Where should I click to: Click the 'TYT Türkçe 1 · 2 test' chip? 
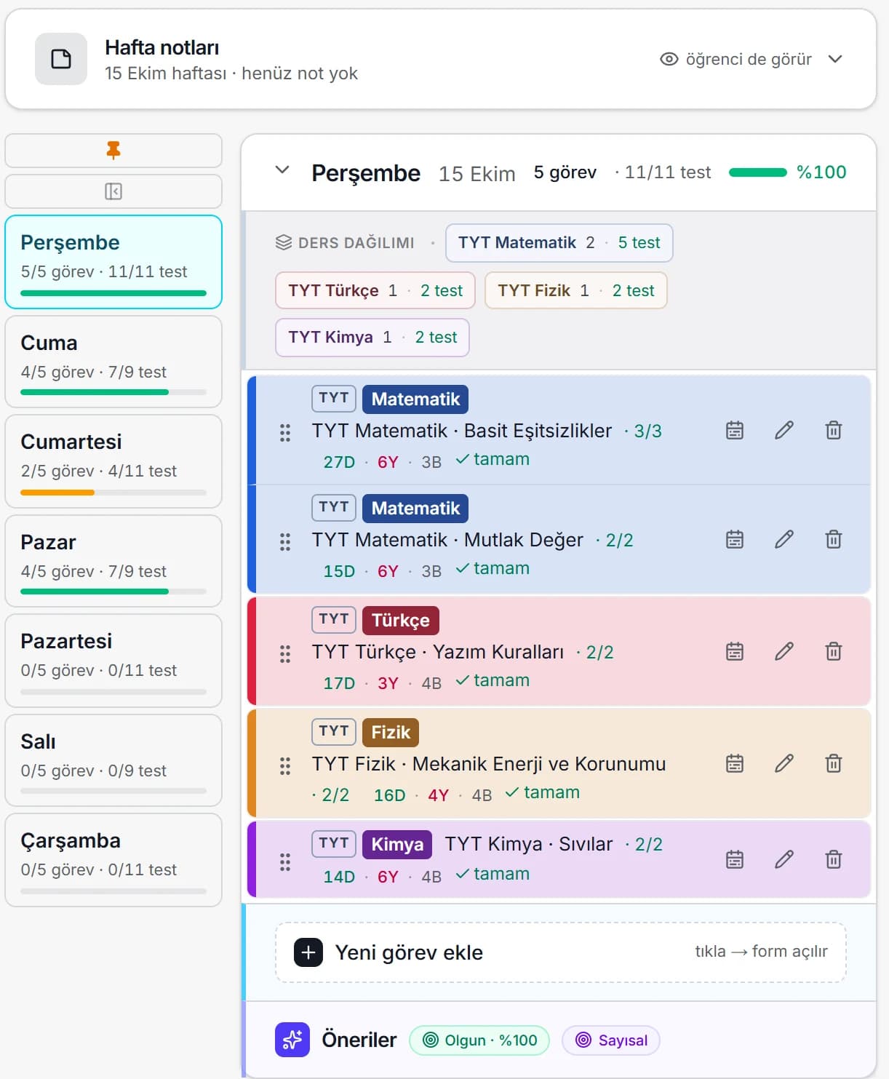(x=375, y=290)
